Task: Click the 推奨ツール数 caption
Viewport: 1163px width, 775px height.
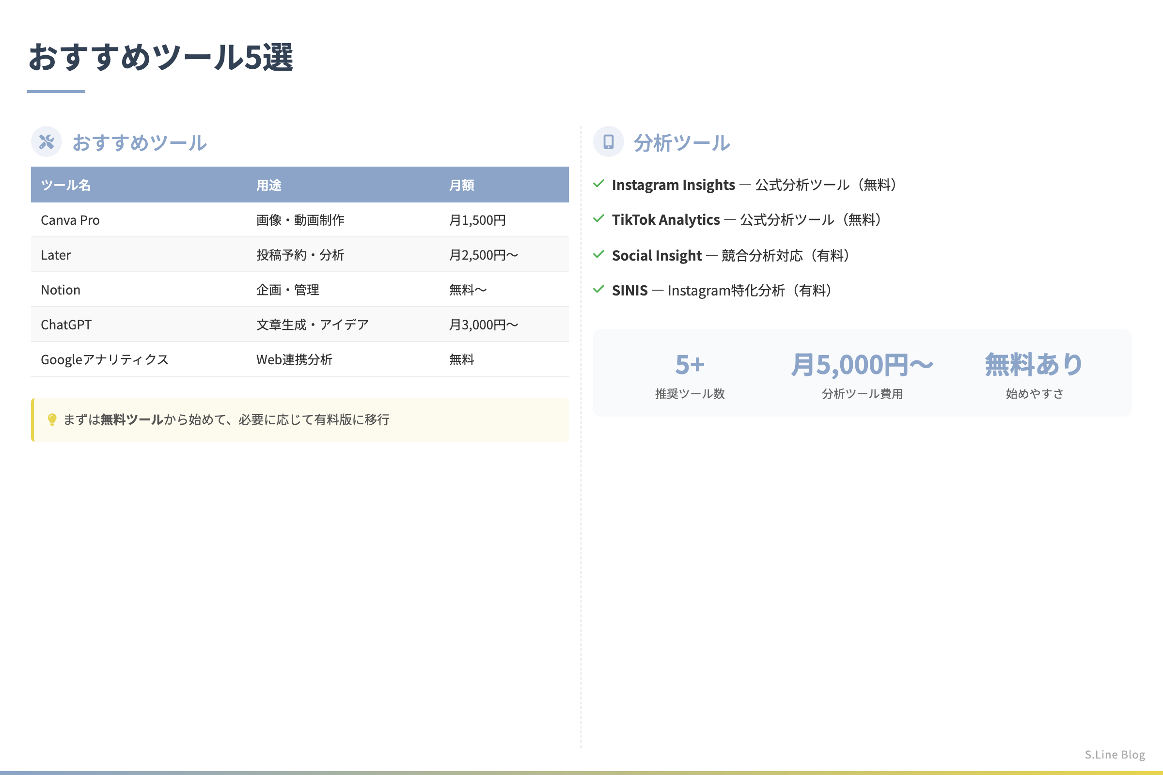Action: coord(690,394)
